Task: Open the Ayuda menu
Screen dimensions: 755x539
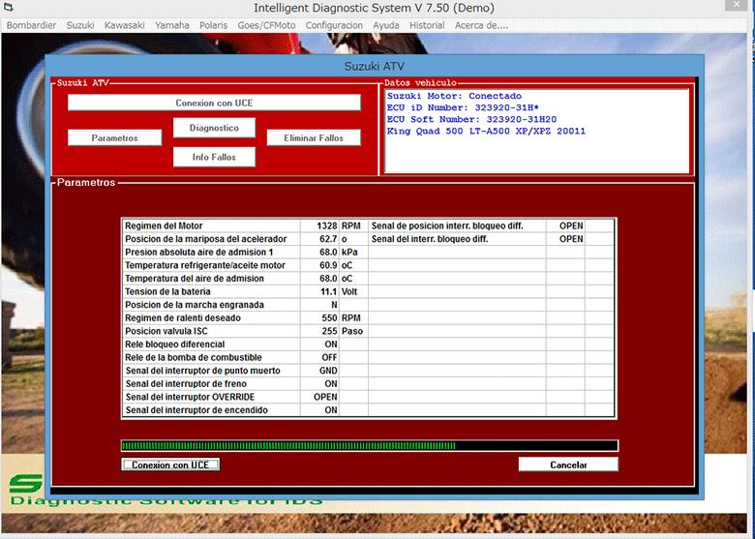Action: pos(385,25)
